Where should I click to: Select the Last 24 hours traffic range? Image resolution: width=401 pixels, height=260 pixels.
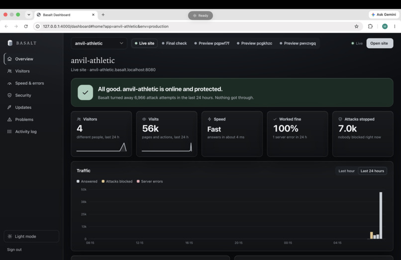(372, 171)
